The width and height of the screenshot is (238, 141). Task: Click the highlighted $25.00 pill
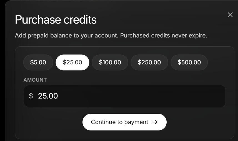pos(72,62)
